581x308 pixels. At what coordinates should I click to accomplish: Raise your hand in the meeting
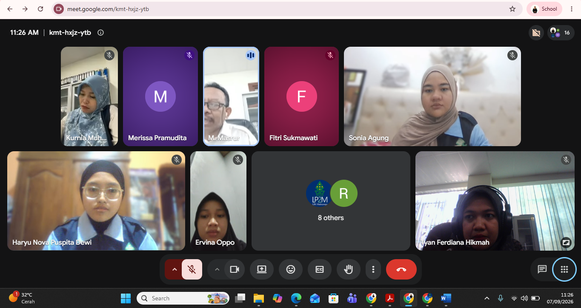tap(349, 269)
